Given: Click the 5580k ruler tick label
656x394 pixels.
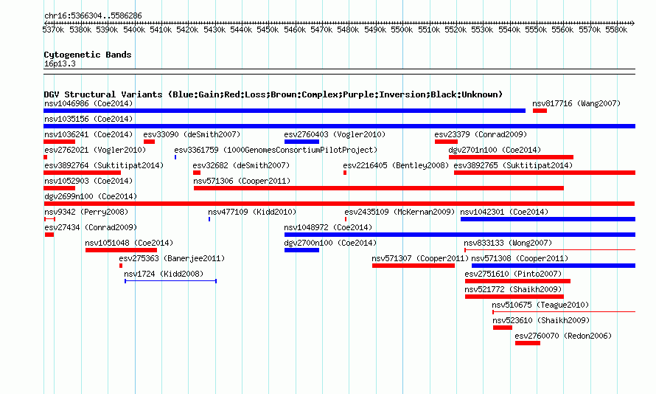Looking at the screenshot, I should pyautogui.click(x=616, y=30).
